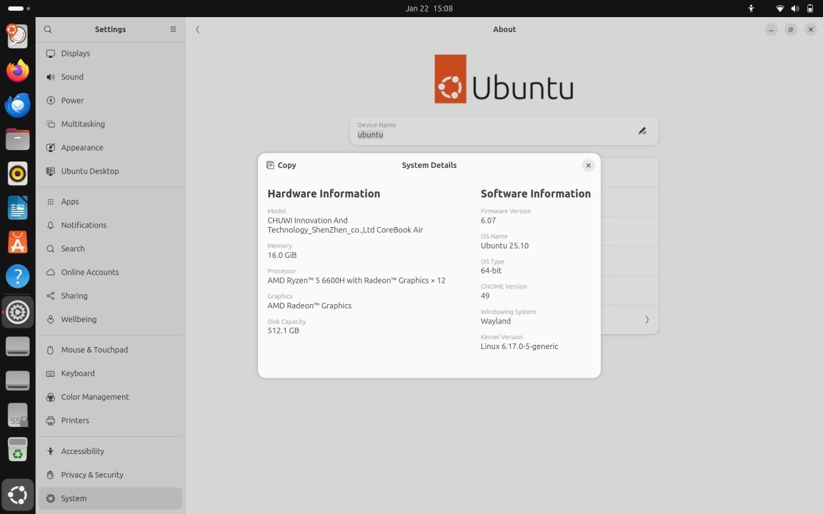
Task: Open the Trash from the dock
Action: tap(17, 449)
